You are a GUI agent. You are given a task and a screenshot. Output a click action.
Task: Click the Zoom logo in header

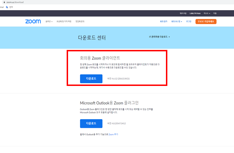tap(33, 21)
